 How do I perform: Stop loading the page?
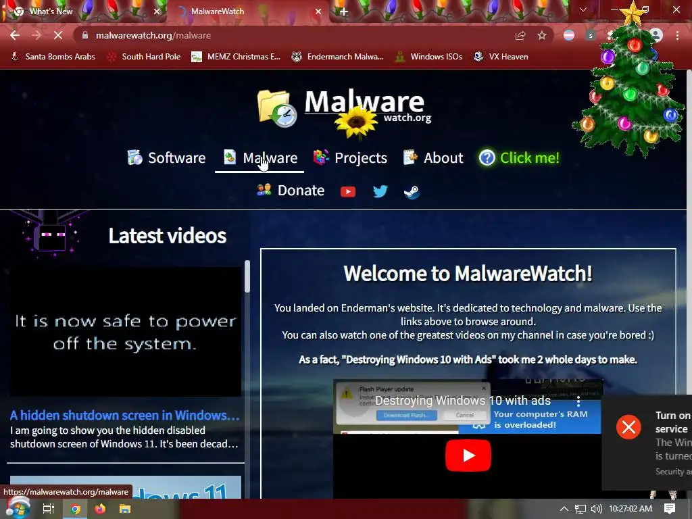click(x=58, y=35)
